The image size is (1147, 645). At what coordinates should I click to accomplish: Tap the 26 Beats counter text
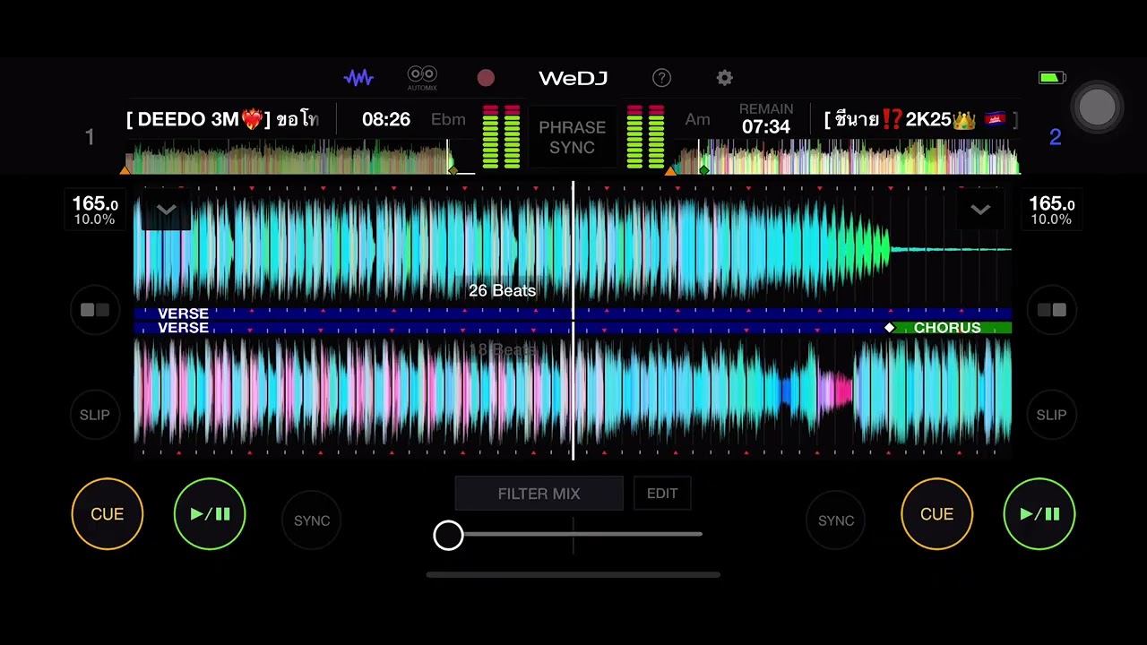[x=502, y=290]
